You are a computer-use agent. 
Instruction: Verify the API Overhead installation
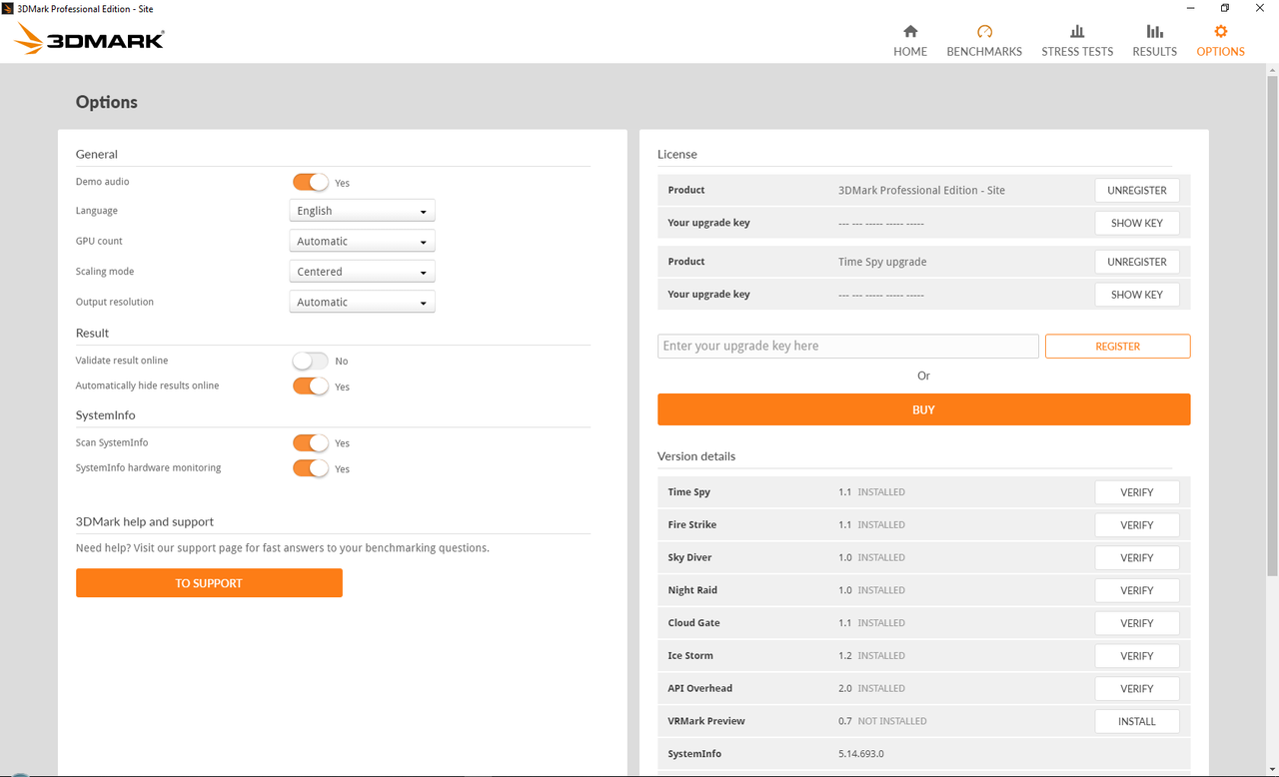click(x=1137, y=688)
